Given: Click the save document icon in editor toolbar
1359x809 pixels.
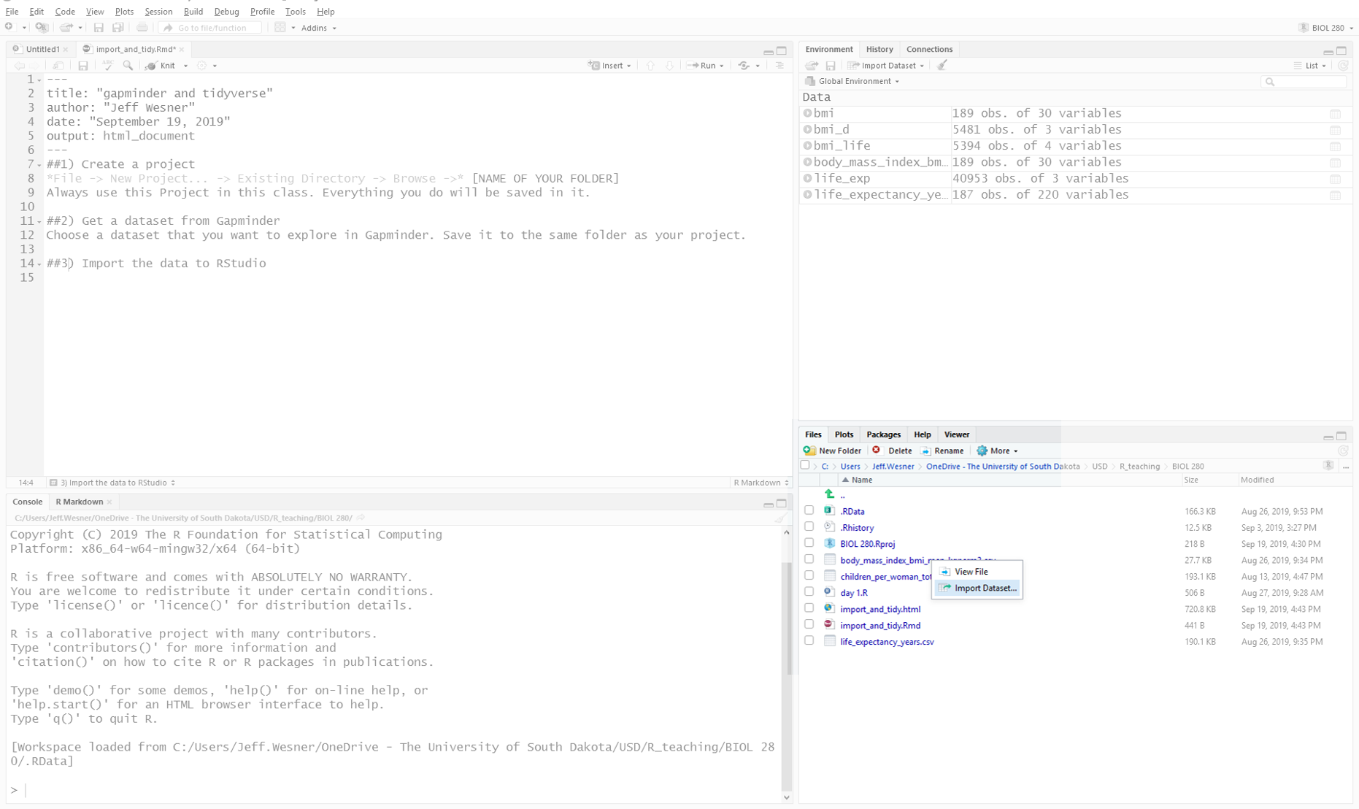Looking at the screenshot, I should [x=83, y=66].
